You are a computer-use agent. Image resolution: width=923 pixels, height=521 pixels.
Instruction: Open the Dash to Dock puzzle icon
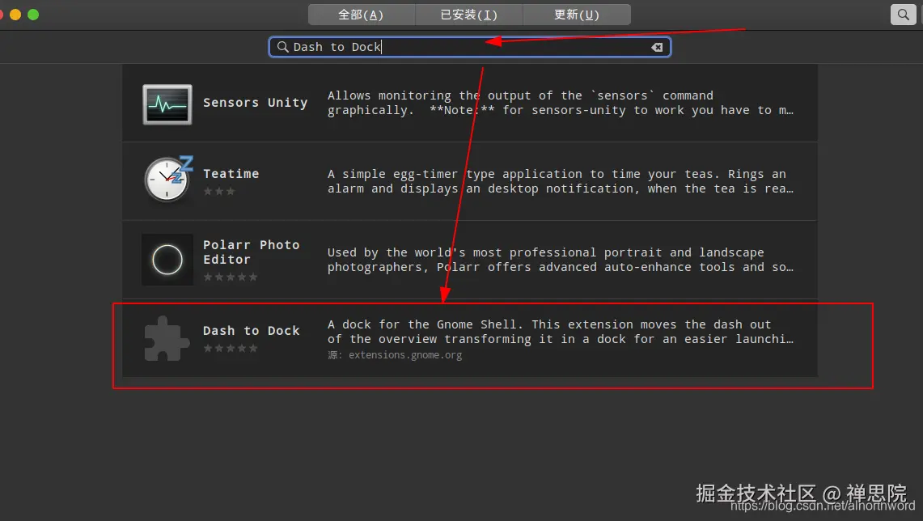point(167,338)
